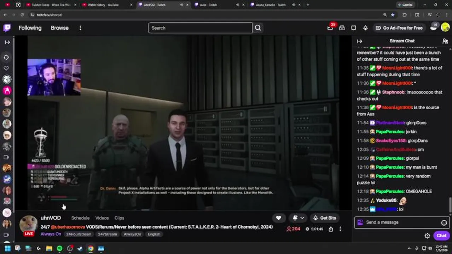Open the Videos tab
The image size is (452, 254).
[102, 218]
